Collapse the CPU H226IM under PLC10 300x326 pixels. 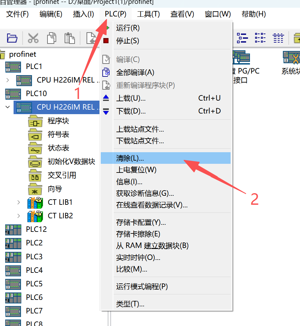(x=8, y=107)
